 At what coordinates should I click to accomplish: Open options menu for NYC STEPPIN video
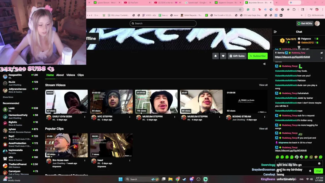pyautogui.click(x=130, y=117)
